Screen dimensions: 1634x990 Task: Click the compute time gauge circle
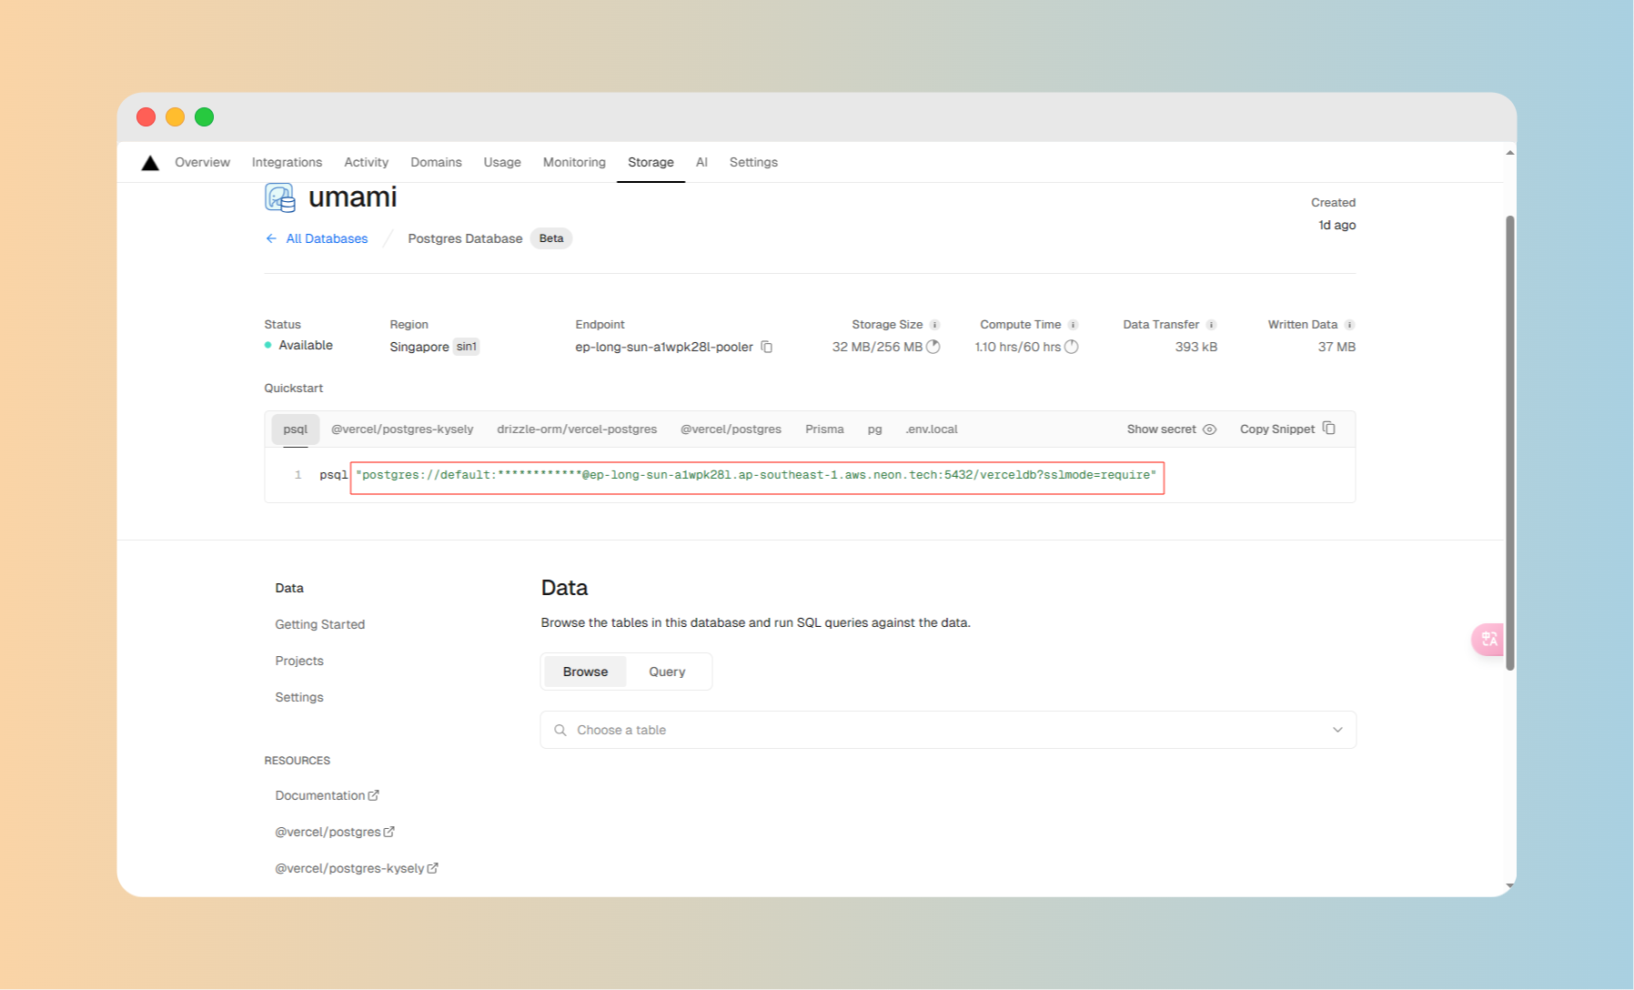tap(1072, 347)
